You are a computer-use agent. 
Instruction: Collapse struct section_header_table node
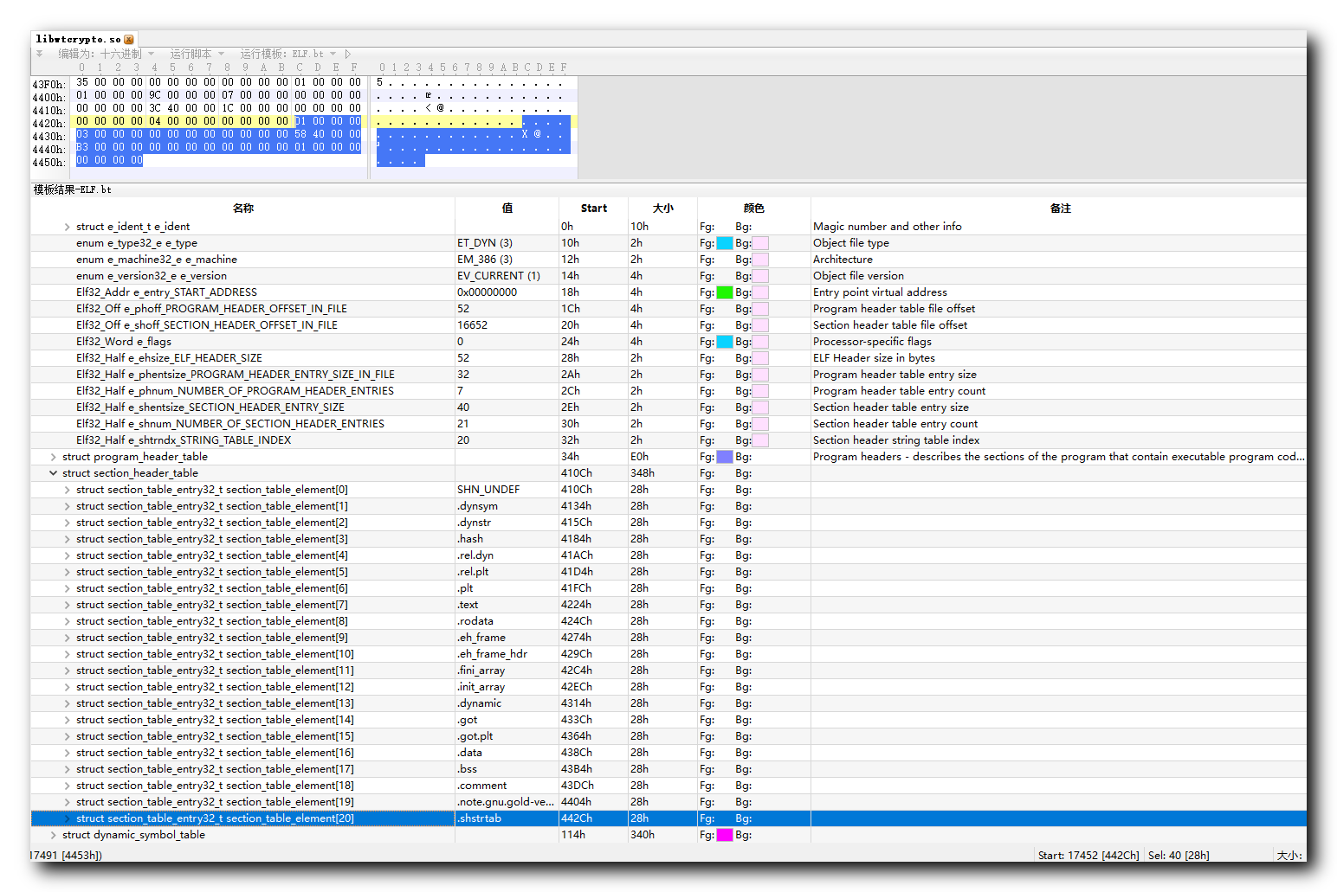point(53,473)
